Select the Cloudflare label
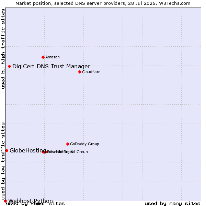Viewport: 206px width, 206px height. click(91, 72)
